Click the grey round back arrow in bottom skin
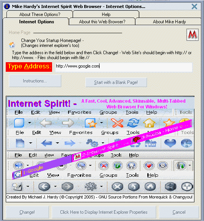This screenshot has width=204, height=221. [44, 186]
